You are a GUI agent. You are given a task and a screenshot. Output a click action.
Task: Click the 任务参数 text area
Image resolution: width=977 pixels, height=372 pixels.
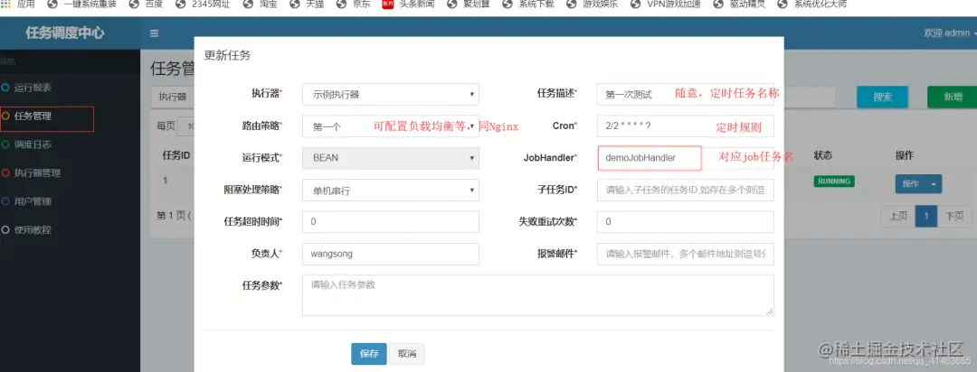click(537, 295)
